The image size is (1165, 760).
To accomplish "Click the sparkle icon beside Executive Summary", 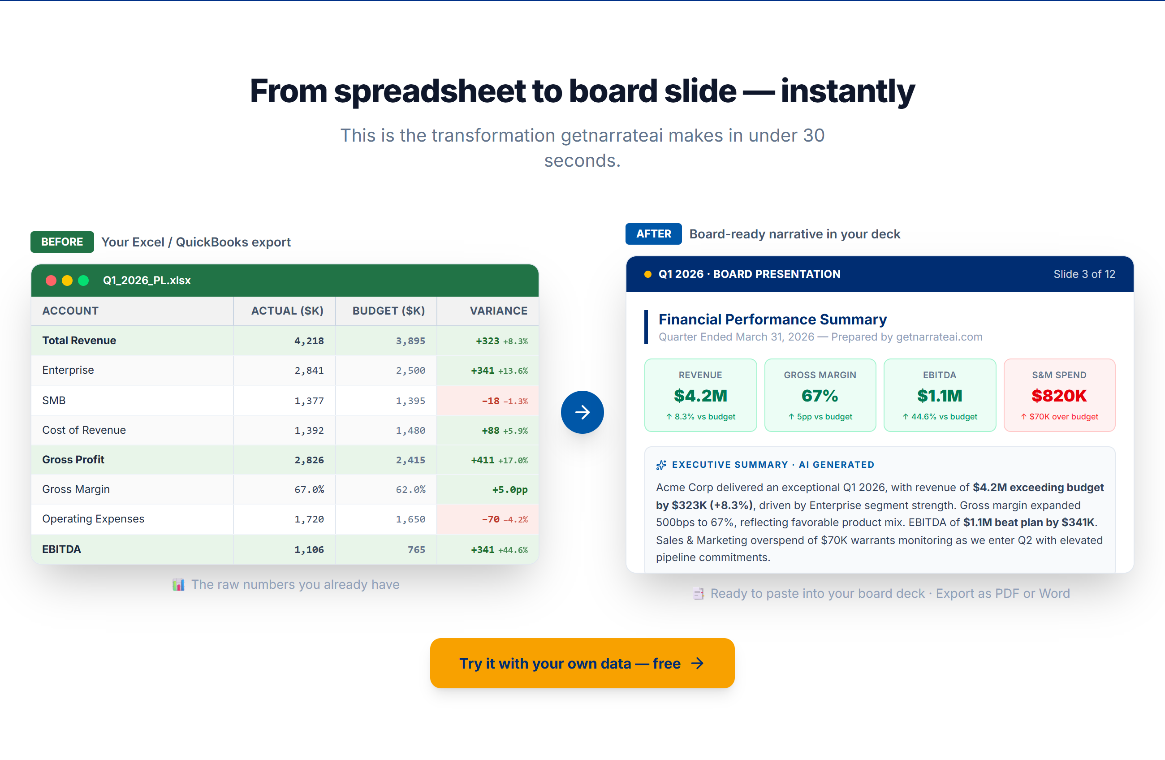I will point(661,465).
